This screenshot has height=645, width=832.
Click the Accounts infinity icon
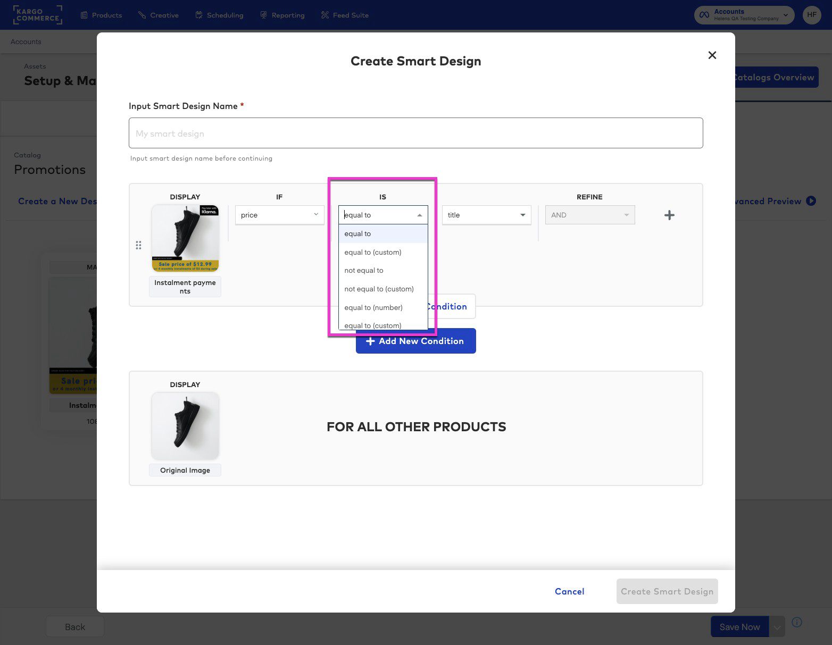[704, 14]
